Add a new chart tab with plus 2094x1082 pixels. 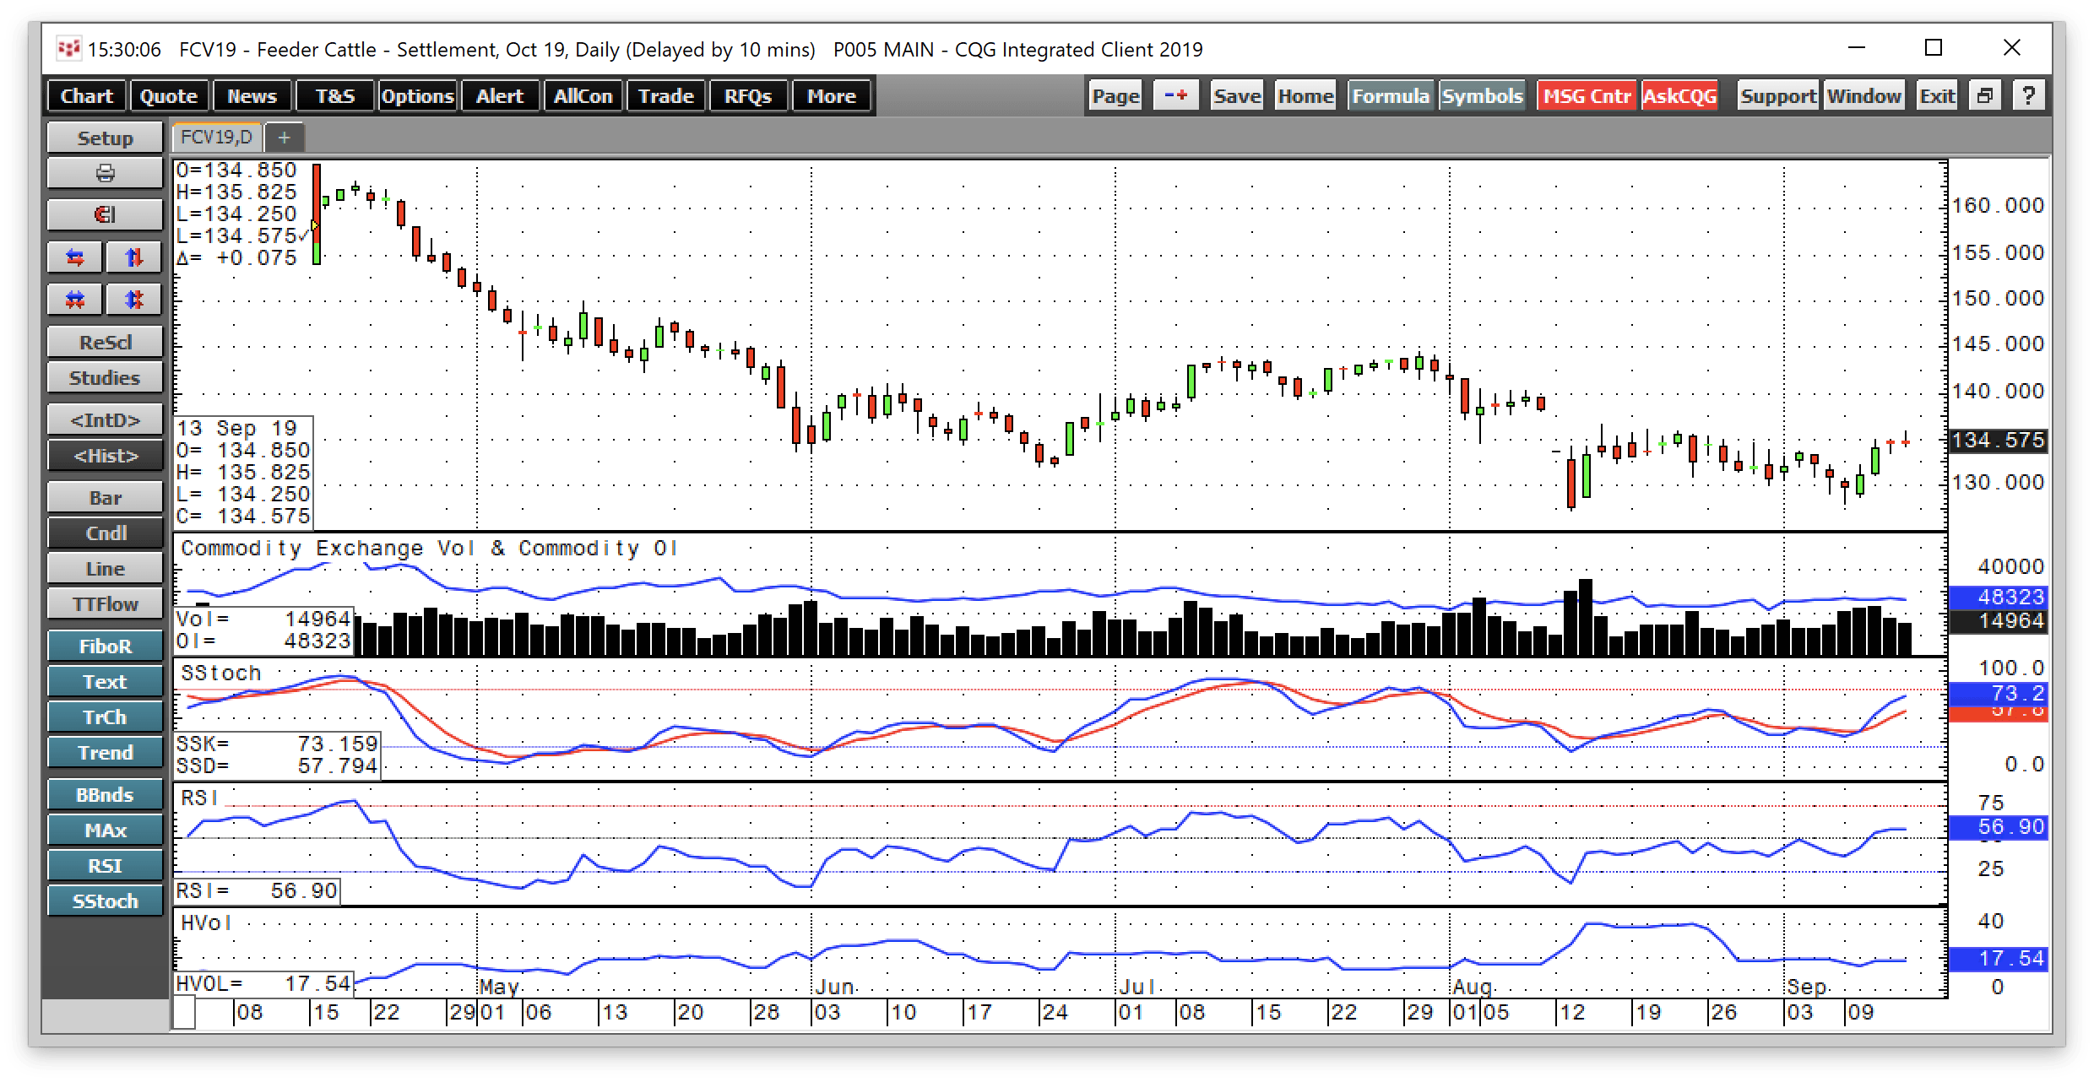point(285,137)
